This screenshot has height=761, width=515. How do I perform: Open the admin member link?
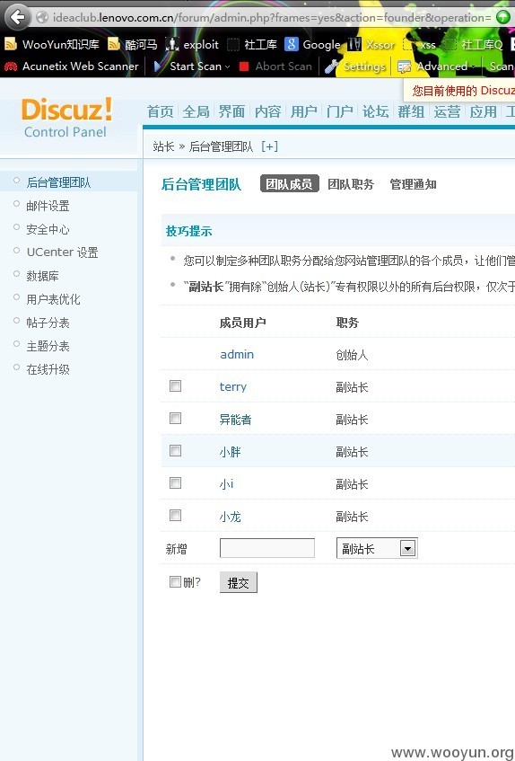click(237, 354)
